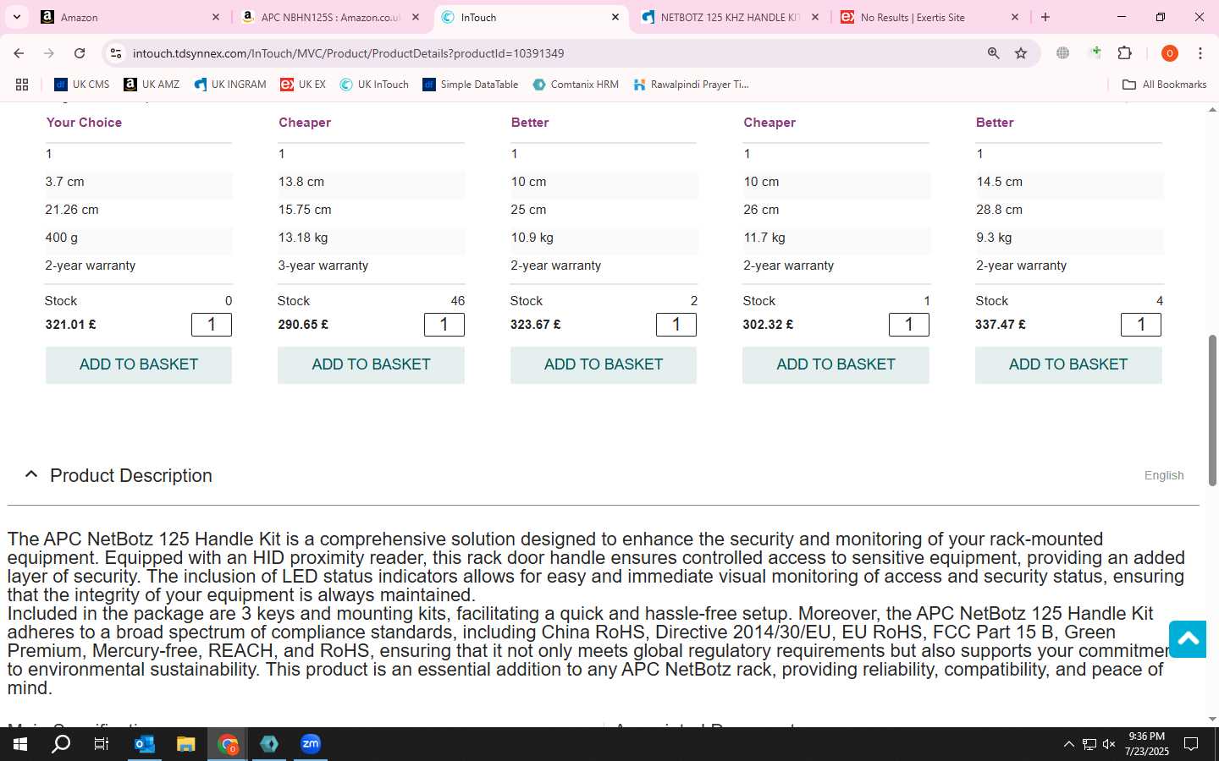Open the UK CMS bookmark
The width and height of the screenshot is (1219, 761).
tap(82, 85)
